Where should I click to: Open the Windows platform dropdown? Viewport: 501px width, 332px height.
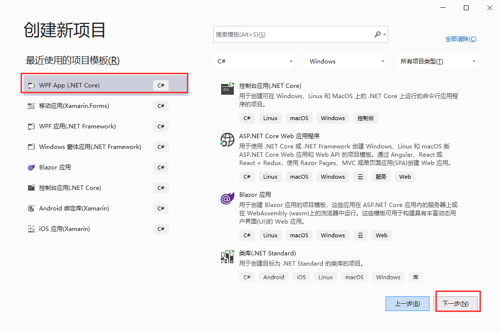[x=346, y=61]
